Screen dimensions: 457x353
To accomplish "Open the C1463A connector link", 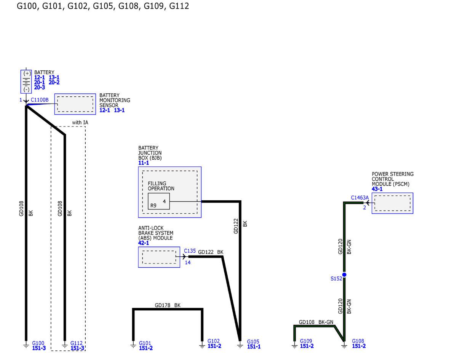I will [360, 198].
